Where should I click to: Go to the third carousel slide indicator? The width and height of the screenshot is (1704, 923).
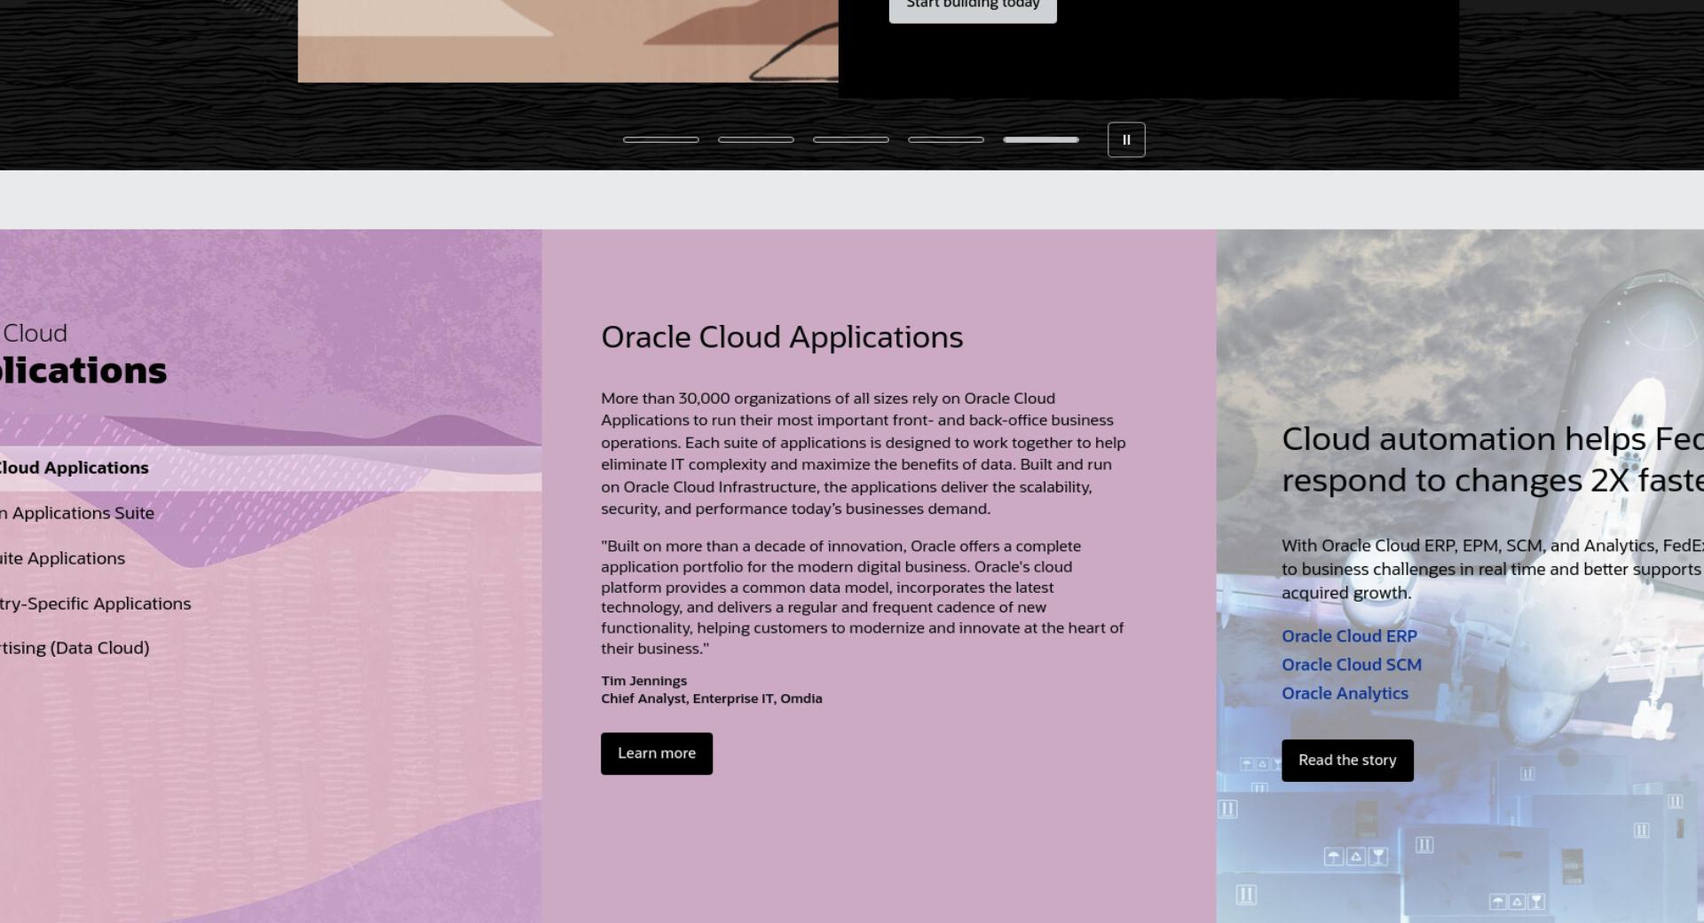pyautogui.click(x=851, y=139)
